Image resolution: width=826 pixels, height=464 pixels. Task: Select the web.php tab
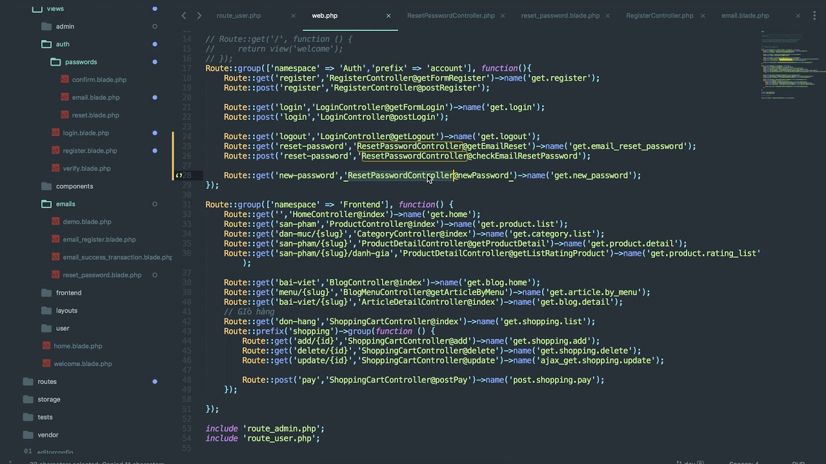pos(325,15)
